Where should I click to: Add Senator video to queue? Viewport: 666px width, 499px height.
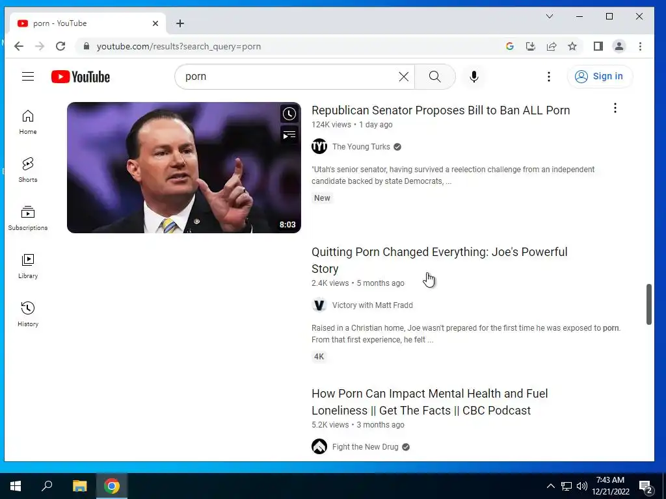tap(289, 135)
